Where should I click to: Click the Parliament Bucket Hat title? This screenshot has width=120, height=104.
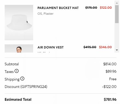(58, 8)
